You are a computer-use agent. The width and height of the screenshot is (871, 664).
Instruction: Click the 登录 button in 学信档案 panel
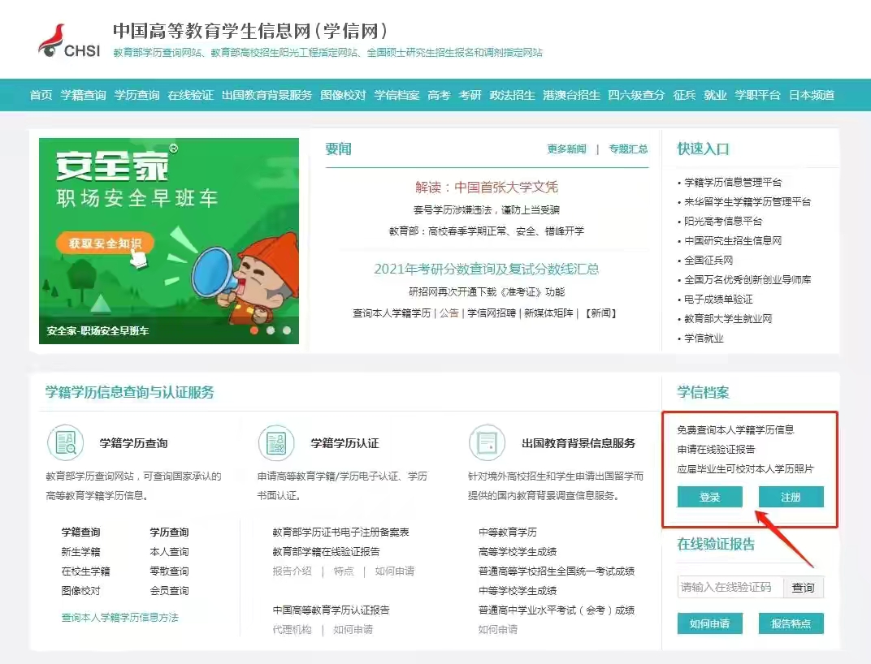click(x=709, y=497)
